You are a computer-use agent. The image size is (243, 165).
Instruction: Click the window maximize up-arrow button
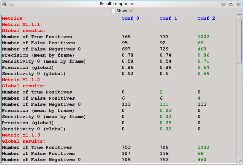coord(231,4)
